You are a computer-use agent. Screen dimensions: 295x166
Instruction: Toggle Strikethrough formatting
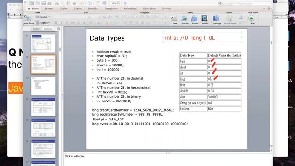tap(73, 23)
